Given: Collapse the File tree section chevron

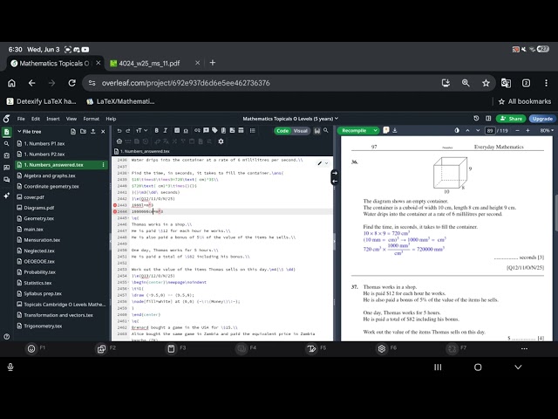Looking at the screenshot, I should pyautogui.click(x=19, y=132).
